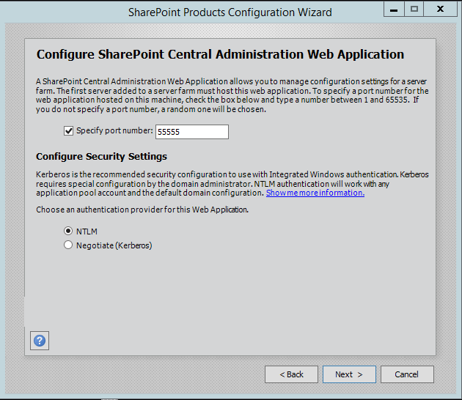Viewport: 462px width, 400px height.
Task: Click the Configure SharePoint Central Administration heading
Action: (220, 54)
